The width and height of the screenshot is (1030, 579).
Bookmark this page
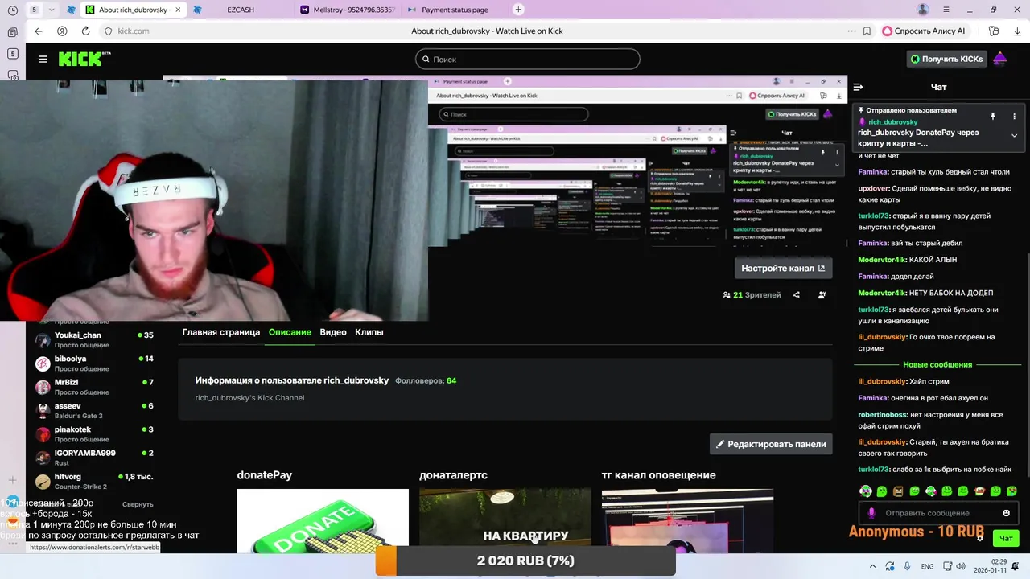click(867, 31)
